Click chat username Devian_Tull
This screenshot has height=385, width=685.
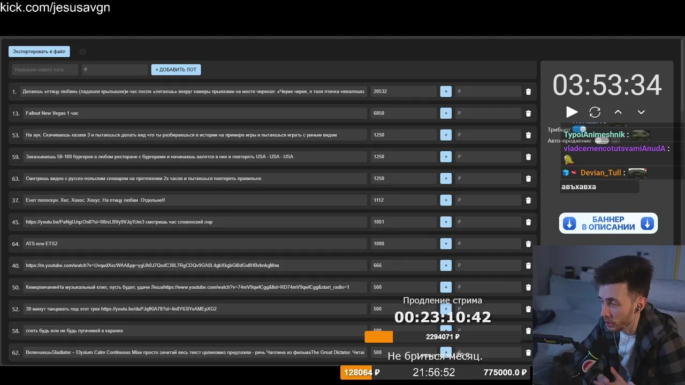(600, 173)
